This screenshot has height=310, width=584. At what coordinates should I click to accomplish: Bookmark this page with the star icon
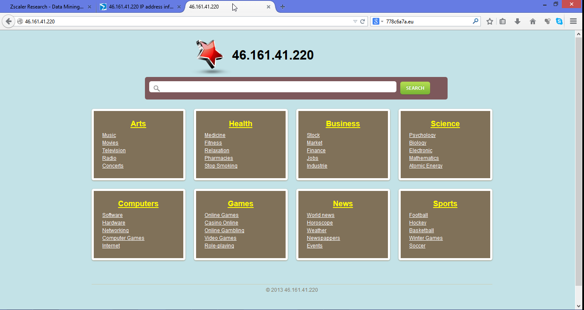tap(490, 21)
